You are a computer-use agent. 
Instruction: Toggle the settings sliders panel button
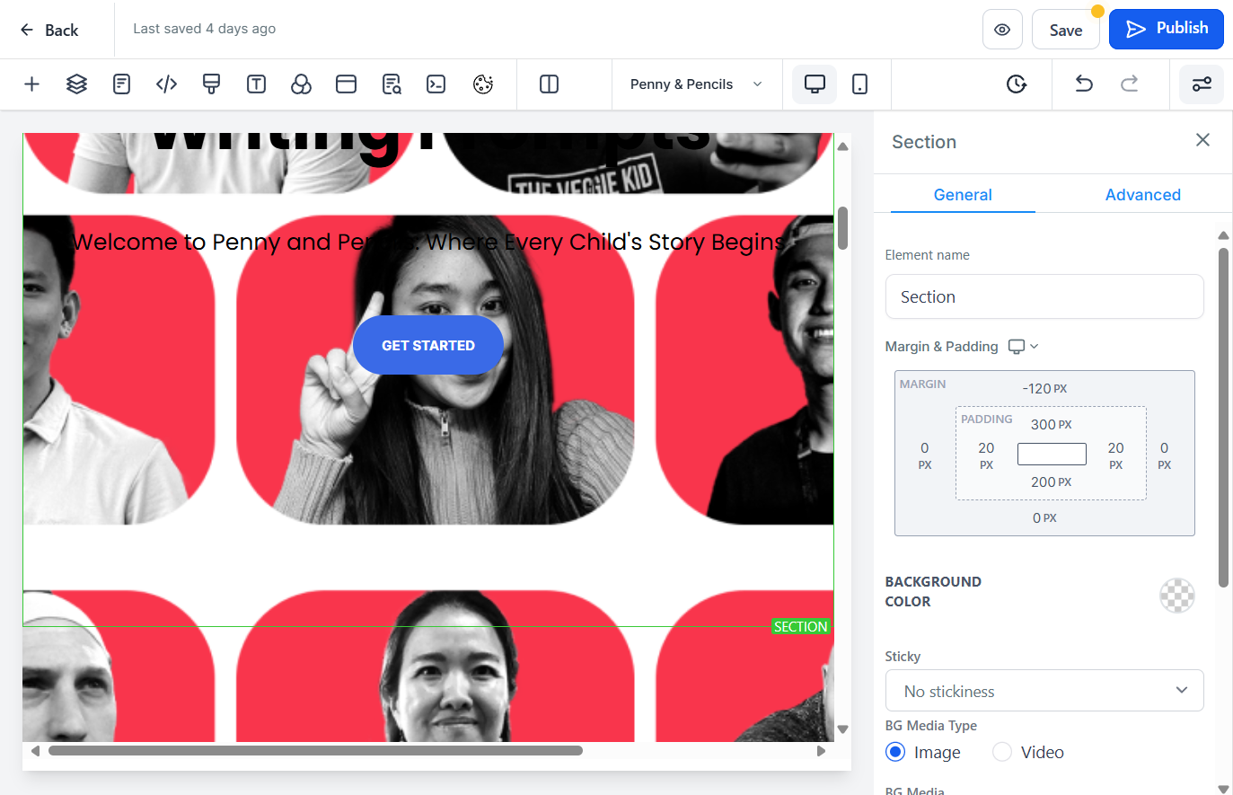coord(1202,84)
